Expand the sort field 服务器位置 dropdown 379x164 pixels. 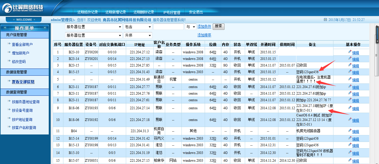tap(94, 35)
